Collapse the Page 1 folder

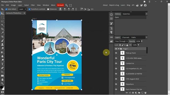point(119,49)
